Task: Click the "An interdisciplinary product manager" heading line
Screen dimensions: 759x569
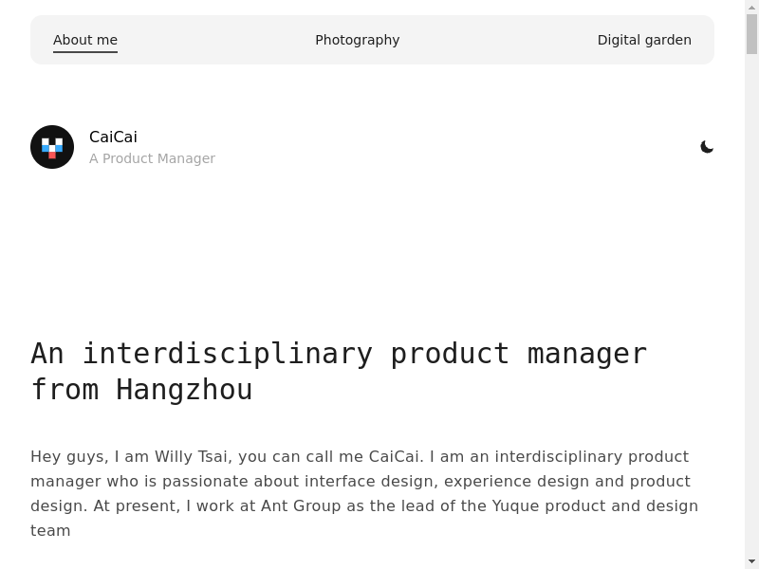Action: coord(339,353)
